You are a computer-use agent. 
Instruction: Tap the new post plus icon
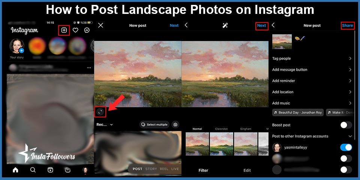[x=64, y=30]
